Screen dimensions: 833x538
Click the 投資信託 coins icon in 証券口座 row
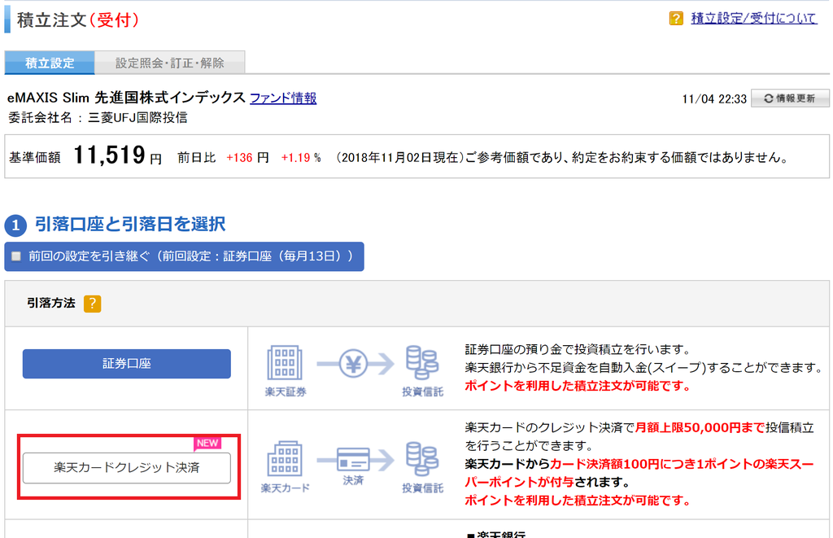(422, 362)
